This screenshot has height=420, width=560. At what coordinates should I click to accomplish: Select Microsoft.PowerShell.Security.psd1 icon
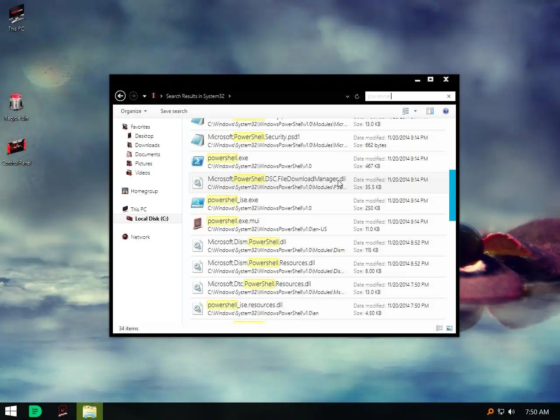point(198,140)
